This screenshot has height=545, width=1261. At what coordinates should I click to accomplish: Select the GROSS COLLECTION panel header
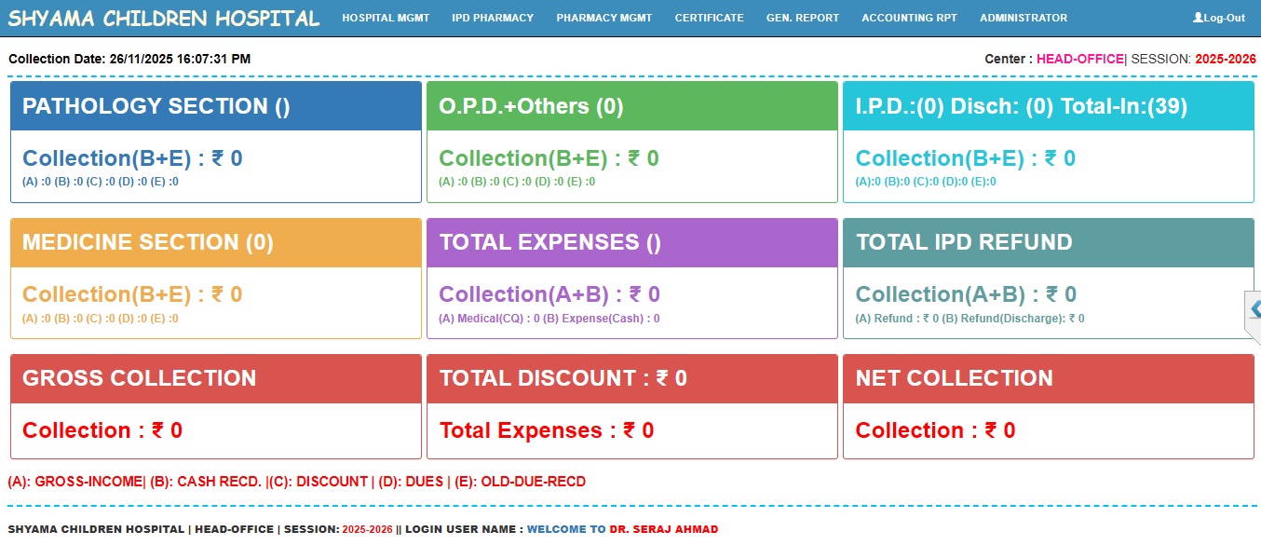pos(216,378)
